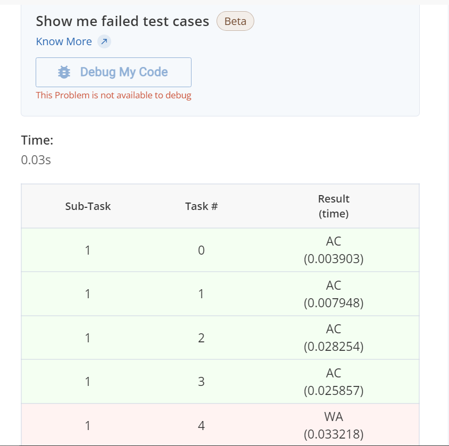Select task number 4 cell in failed row

point(201,426)
